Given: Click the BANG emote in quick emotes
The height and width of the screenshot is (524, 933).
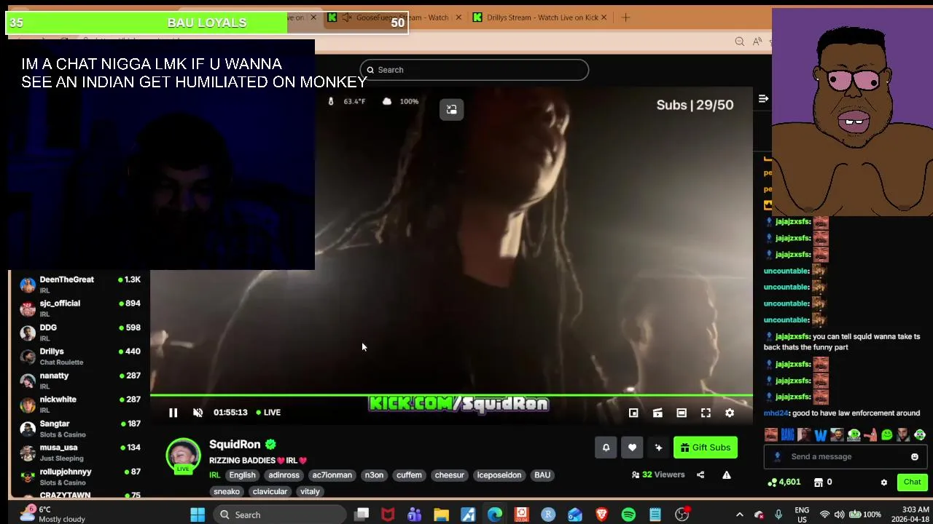Looking at the screenshot, I should tap(787, 435).
